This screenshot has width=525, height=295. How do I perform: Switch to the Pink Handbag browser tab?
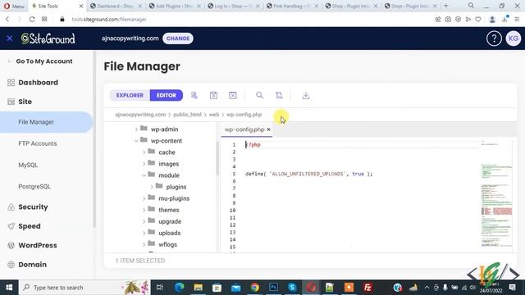(x=293, y=6)
